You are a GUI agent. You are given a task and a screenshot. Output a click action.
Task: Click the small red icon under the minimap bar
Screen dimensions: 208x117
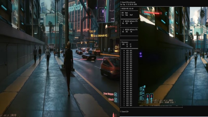tap(116, 31)
